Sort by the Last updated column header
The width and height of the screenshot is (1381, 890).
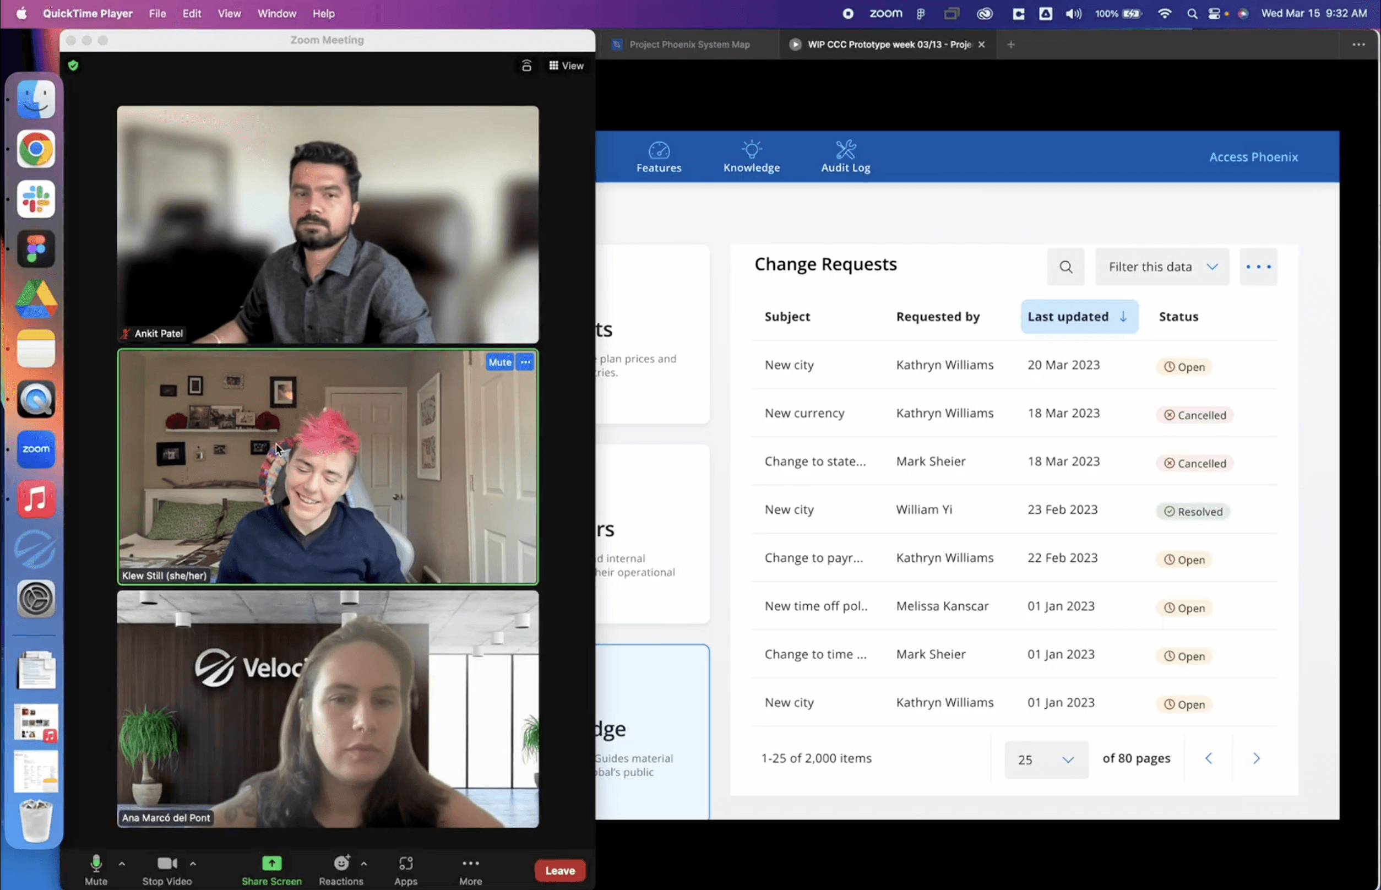1078,316
